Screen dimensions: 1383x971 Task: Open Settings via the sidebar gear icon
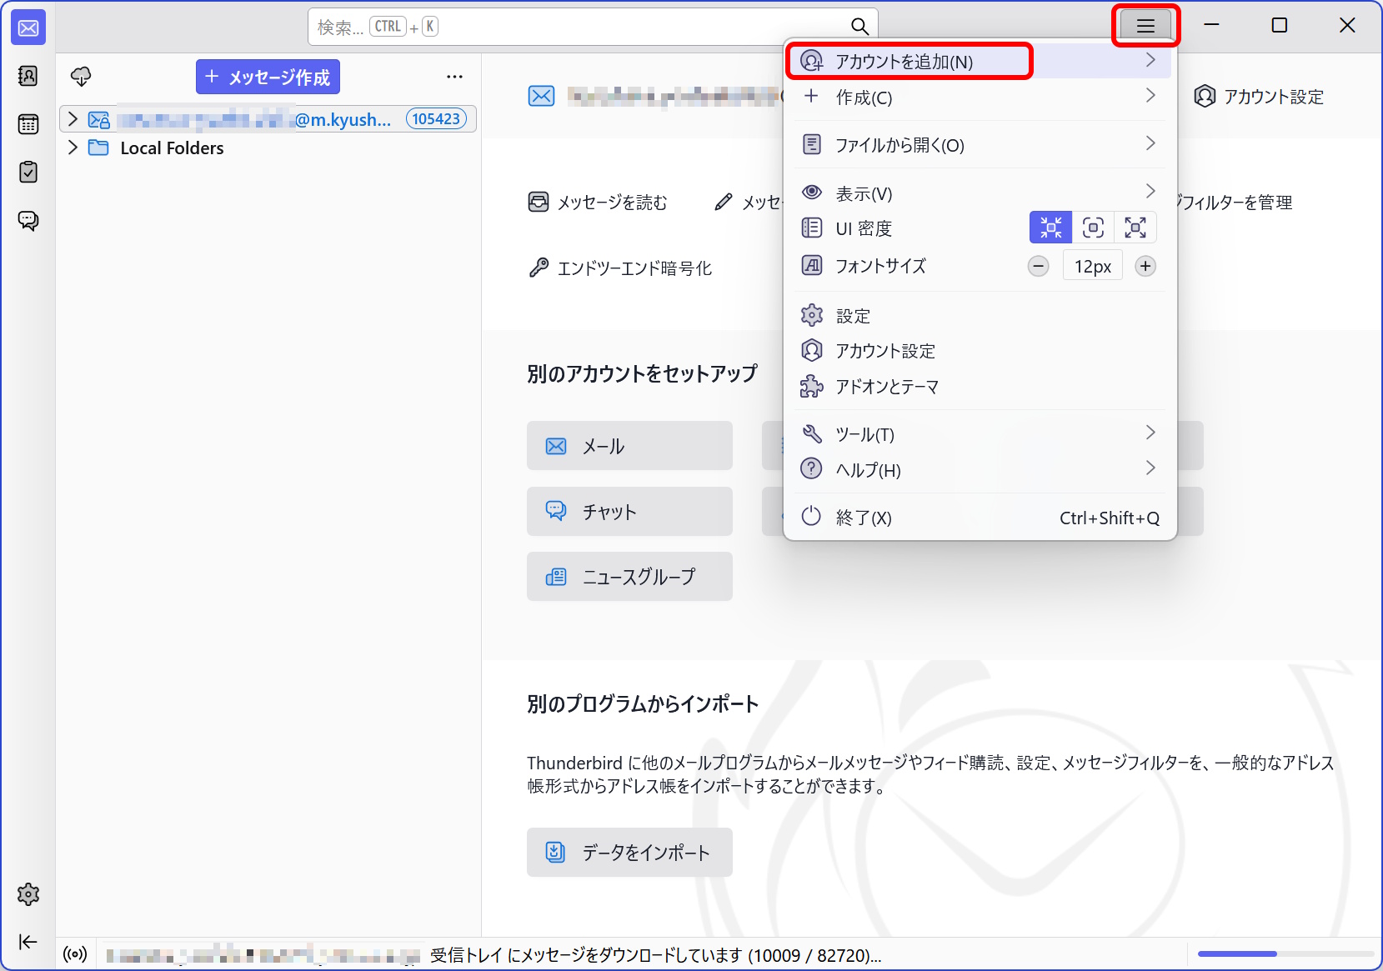click(x=28, y=894)
